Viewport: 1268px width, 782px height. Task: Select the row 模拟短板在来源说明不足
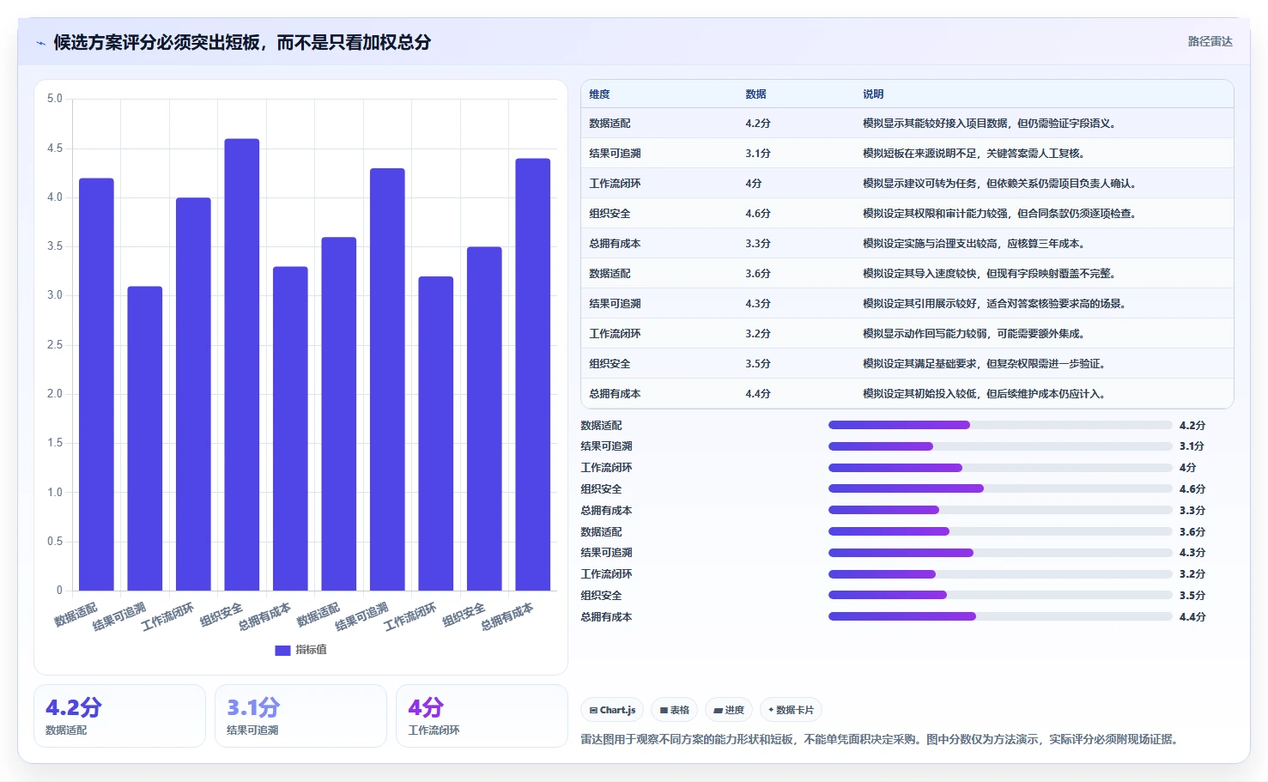[907, 154]
